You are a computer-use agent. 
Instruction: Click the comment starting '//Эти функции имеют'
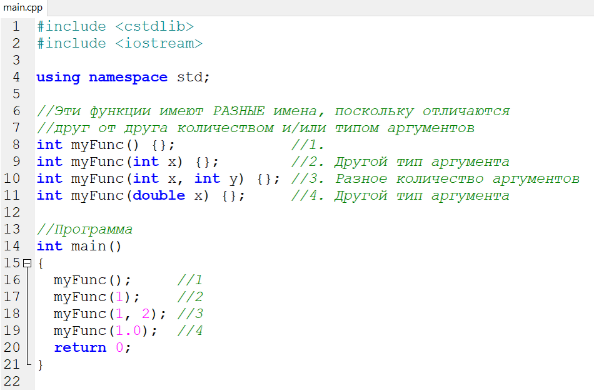[273, 111]
